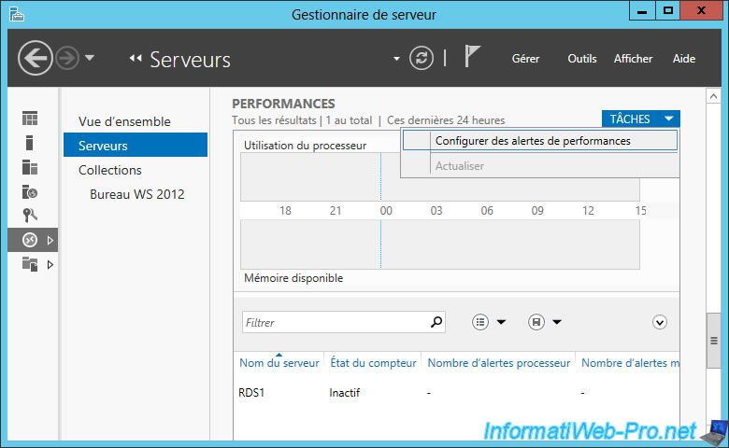Refresh Server Manager with the circular arrows
This screenshot has width=729, height=448.
tap(422, 59)
